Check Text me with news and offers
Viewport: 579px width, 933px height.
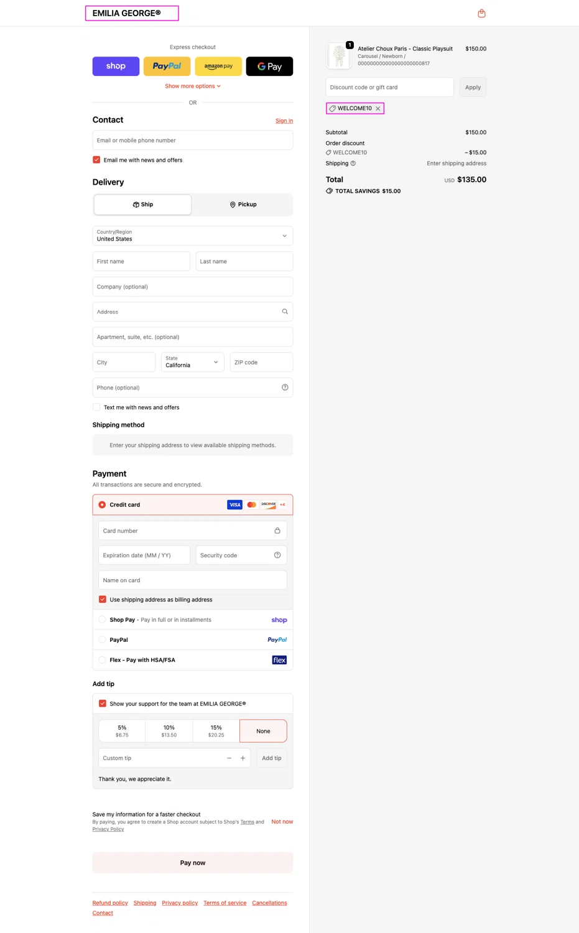[96, 407]
